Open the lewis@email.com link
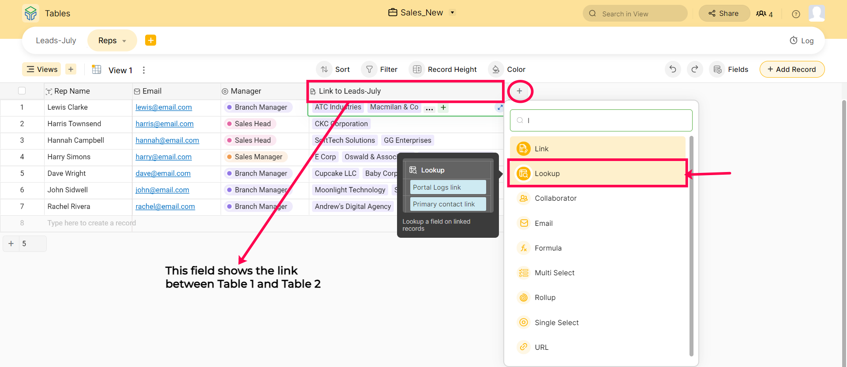Image resolution: width=847 pixels, height=367 pixels. [164, 107]
